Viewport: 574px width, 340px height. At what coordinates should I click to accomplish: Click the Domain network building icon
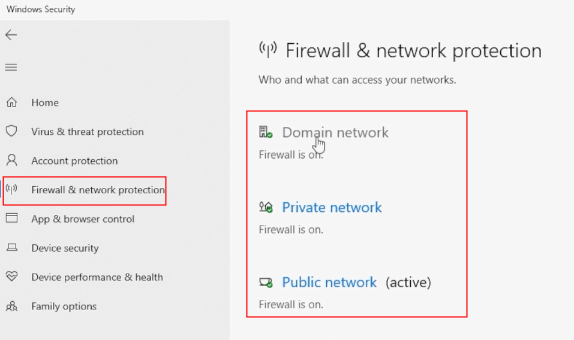(266, 132)
